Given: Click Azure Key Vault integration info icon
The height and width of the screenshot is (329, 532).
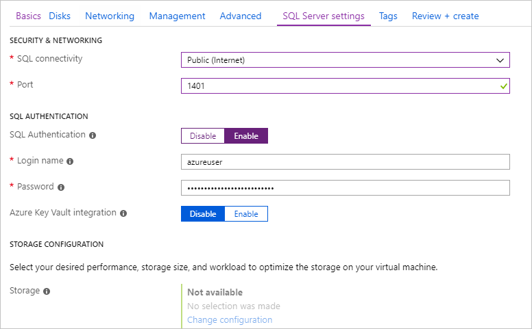Looking at the screenshot, I should coord(123,213).
